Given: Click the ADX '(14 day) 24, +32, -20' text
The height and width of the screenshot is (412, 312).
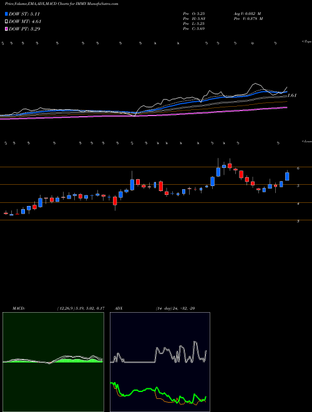Looking at the screenshot, I should point(175,308).
